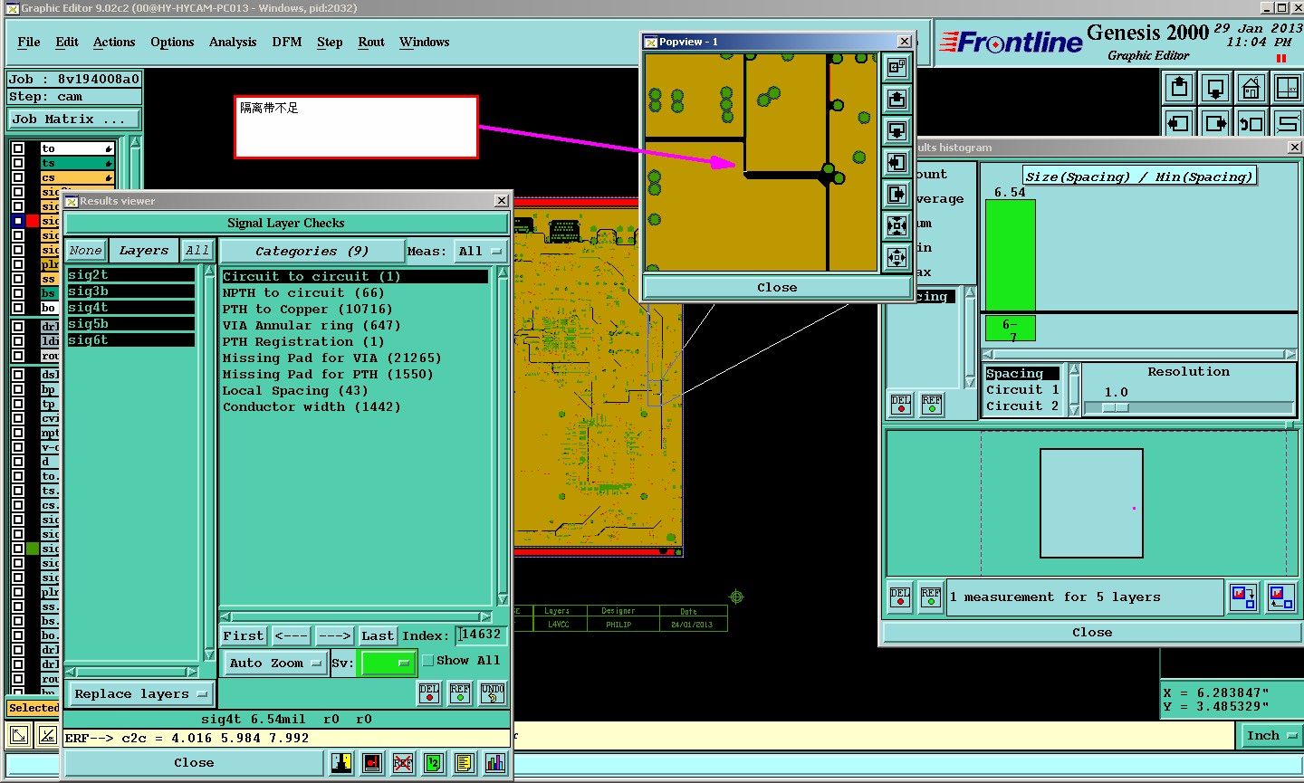Toggle the checkbox for layer 'ts'
This screenshot has width=1304, height=783.
click(18, 163)
